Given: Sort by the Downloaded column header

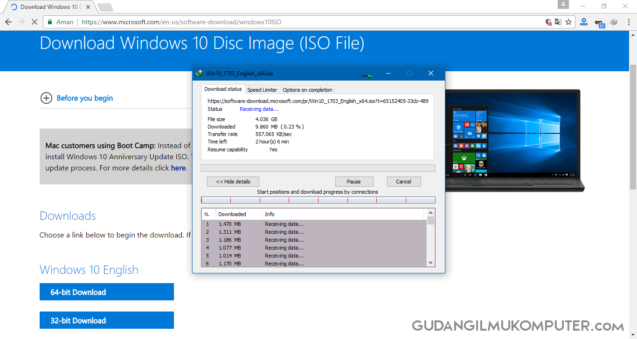Looking at the screenshot, I should pos(239,214).
